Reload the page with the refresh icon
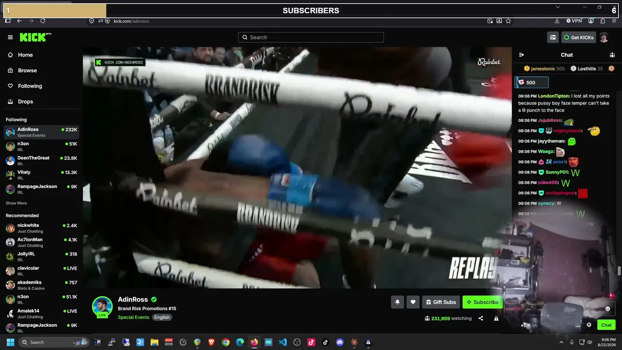622x350 pixels. pos(43,21)
